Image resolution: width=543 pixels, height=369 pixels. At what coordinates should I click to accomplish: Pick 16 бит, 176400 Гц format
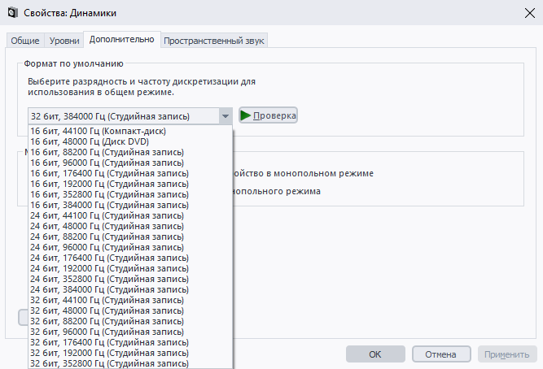coord(130,173)
